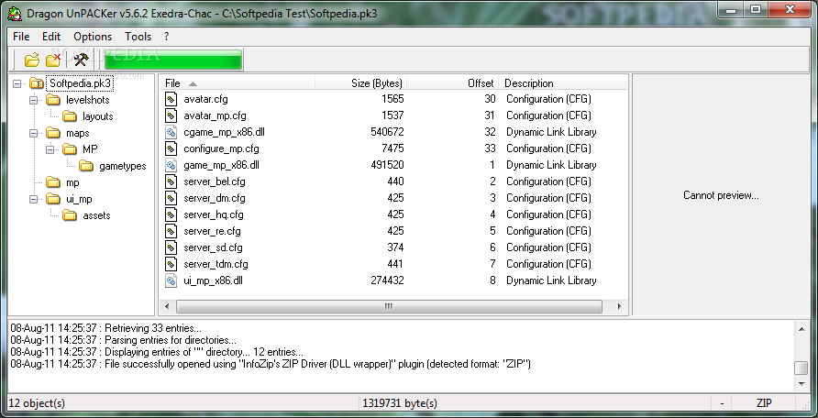Click the file list left scroll arrow
818x418 pixels.
[167, 306]
